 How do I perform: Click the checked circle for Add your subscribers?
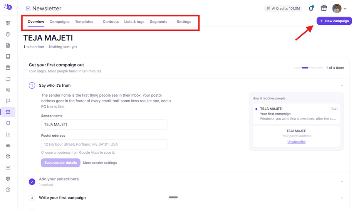coord(32,182)
